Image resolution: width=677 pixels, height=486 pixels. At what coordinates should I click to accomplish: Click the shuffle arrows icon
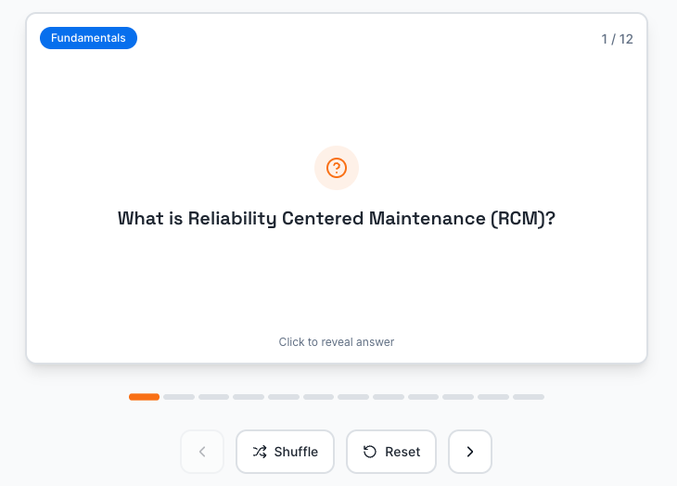coord(260,452)
